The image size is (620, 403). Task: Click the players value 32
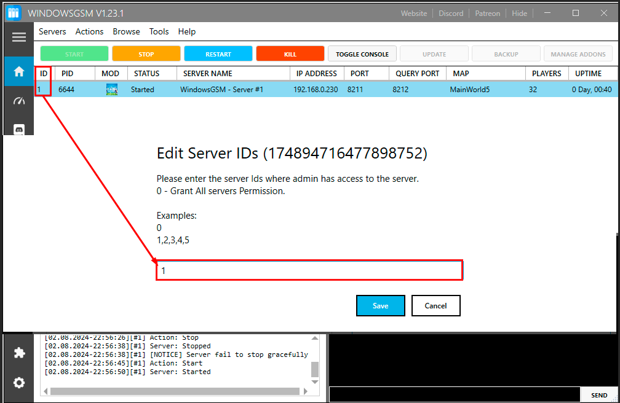click(x=533, y=90)
